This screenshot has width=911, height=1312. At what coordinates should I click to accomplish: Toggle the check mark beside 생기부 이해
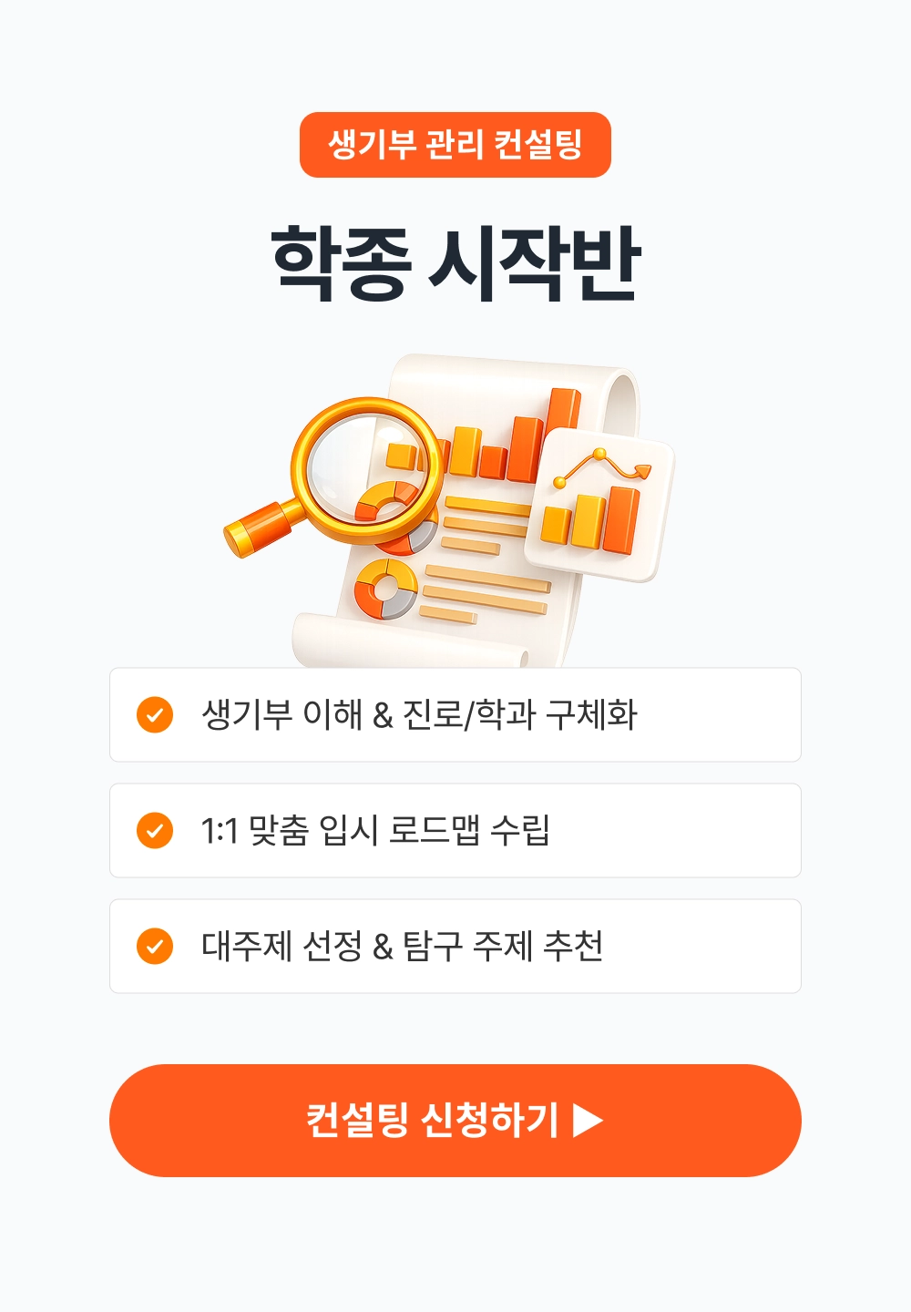155,715
